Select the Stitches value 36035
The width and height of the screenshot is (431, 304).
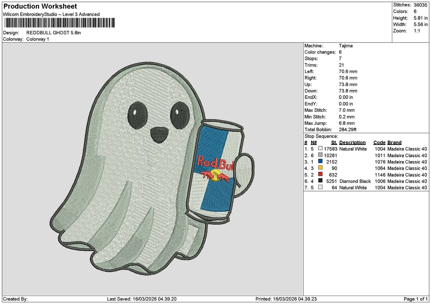click(x=421, y=5)
